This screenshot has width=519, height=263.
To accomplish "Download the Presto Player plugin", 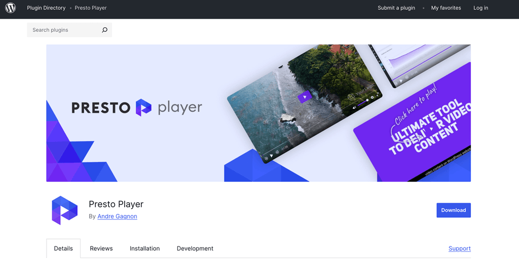I will 454,210.
